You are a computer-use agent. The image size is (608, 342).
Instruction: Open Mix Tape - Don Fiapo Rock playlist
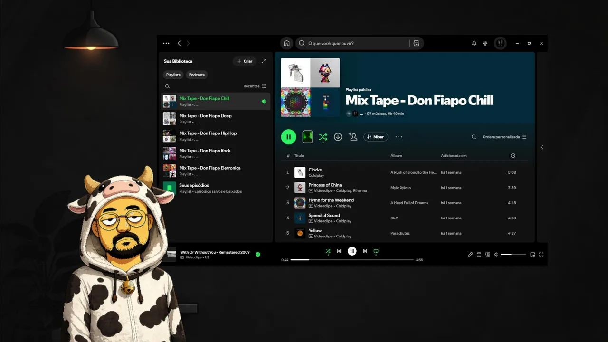tap(216, 153)
